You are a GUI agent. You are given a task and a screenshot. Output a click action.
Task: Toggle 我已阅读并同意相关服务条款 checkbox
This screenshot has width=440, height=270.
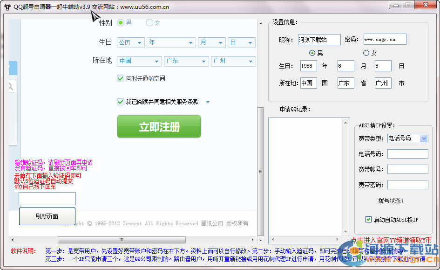(121, 102)
